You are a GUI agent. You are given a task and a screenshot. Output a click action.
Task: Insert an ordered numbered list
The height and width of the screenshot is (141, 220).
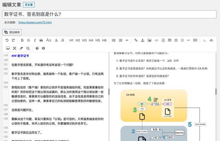click(120, 40)
